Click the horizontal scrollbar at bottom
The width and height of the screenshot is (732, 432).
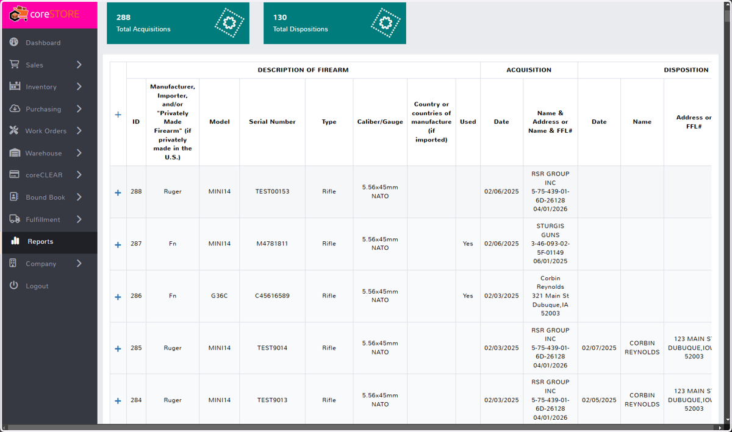[x=360, y=427]
